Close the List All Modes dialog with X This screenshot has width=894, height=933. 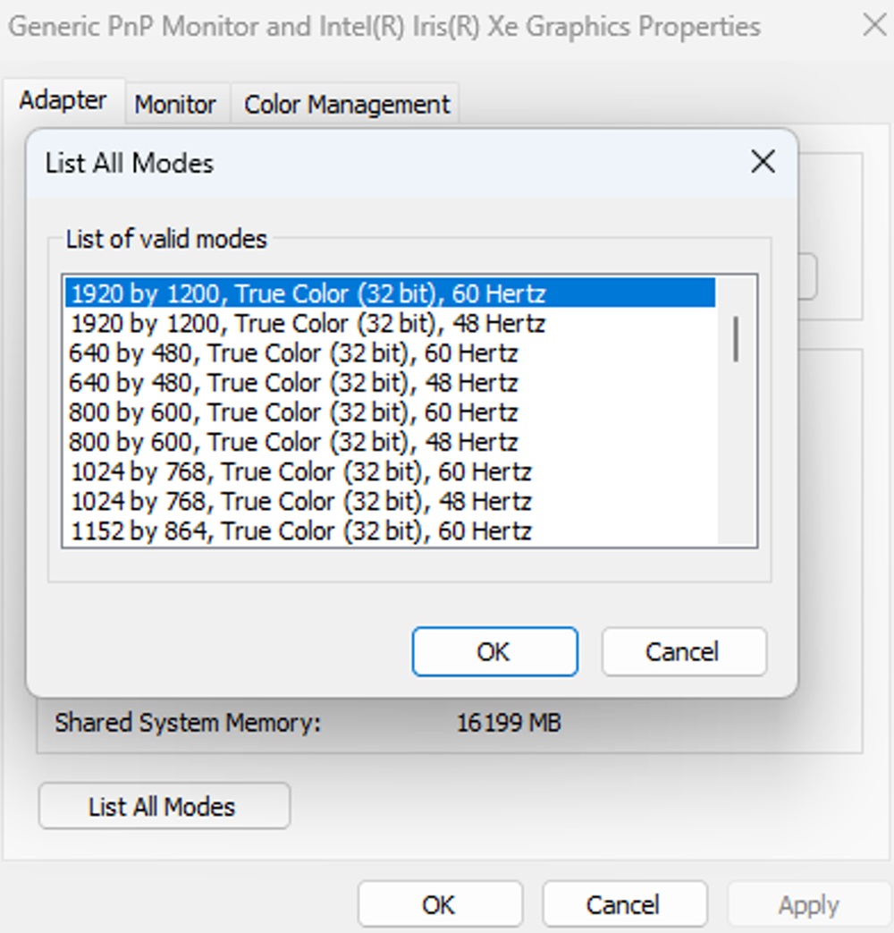click(763, 163)
